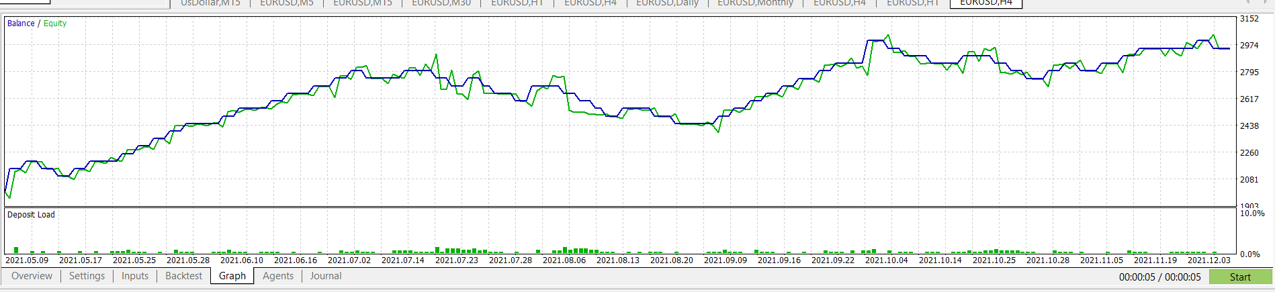Open the Settings tab
Viewport: 1275px width, 292px height.
pos(87,276)
